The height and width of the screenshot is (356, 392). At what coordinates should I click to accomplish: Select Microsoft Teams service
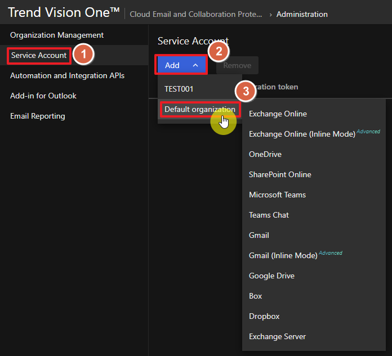pyautogui.click(x=277, y=195)
